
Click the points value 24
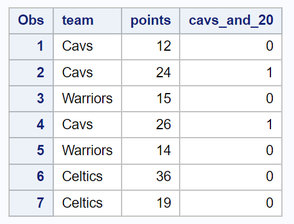coord(151,72)
